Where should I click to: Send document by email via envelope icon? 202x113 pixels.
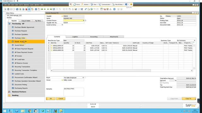11,9
